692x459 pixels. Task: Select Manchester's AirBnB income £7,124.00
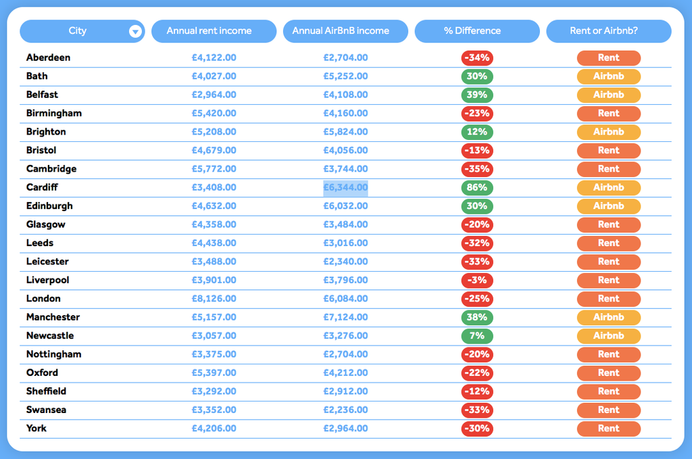click(x=345, y=317)
